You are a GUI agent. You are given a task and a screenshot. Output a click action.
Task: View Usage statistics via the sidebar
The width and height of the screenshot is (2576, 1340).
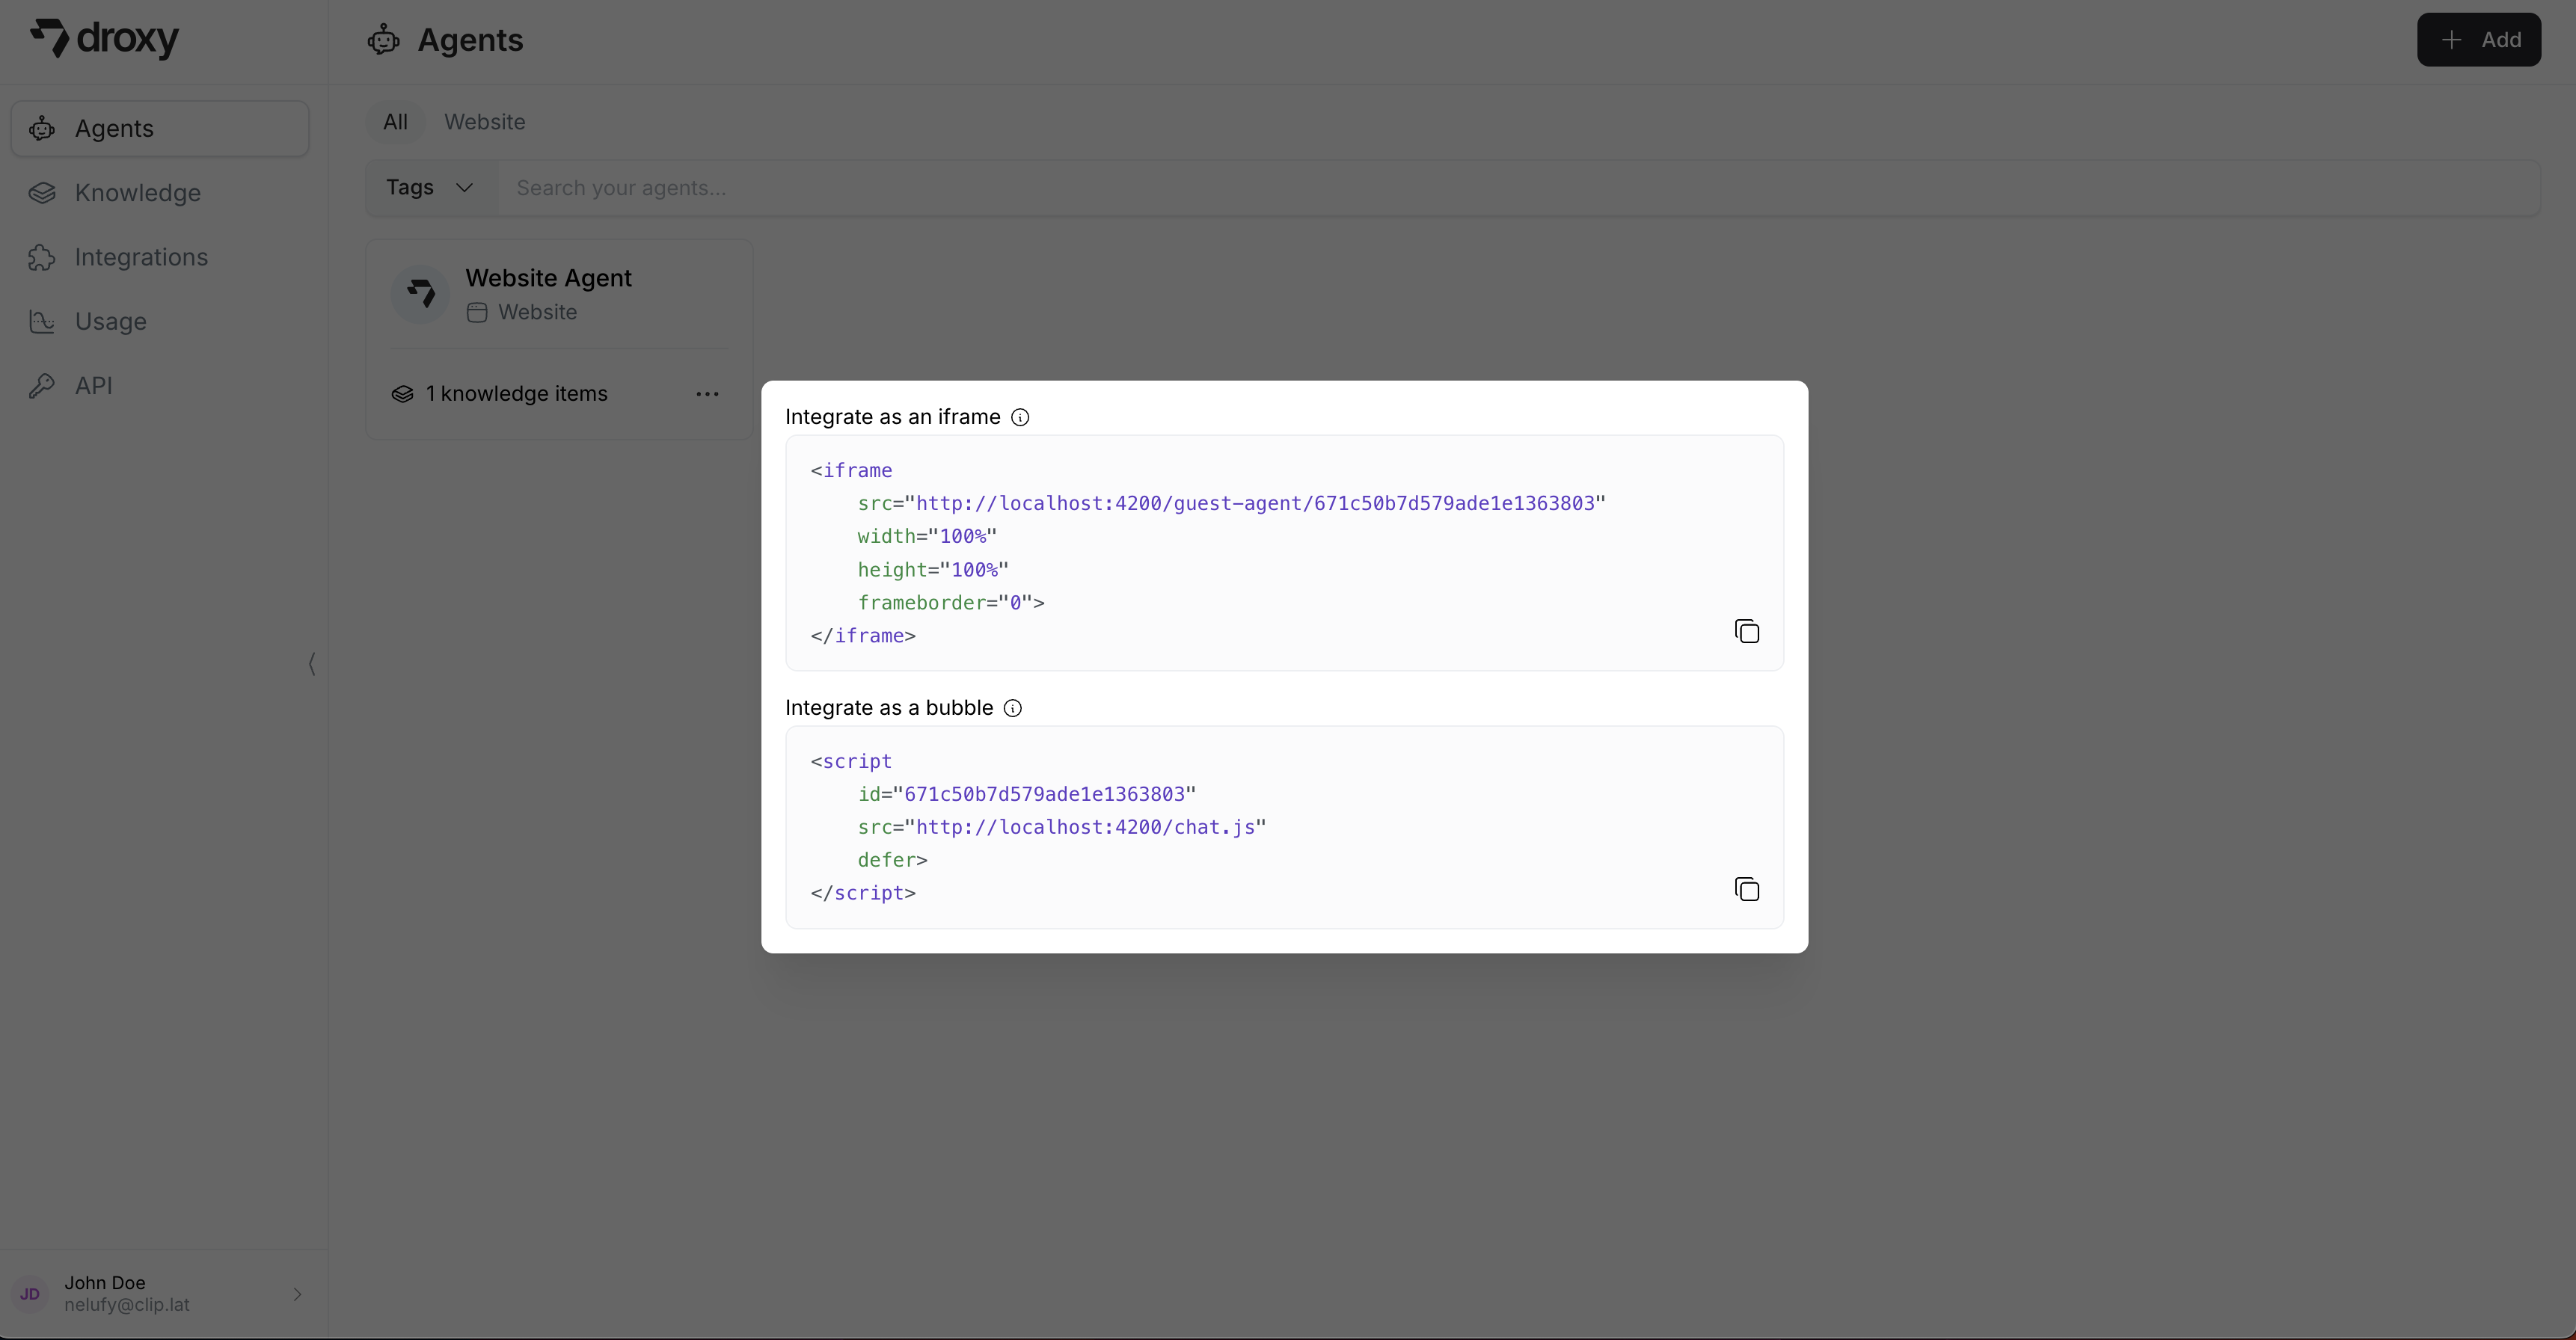coord(112,321)
